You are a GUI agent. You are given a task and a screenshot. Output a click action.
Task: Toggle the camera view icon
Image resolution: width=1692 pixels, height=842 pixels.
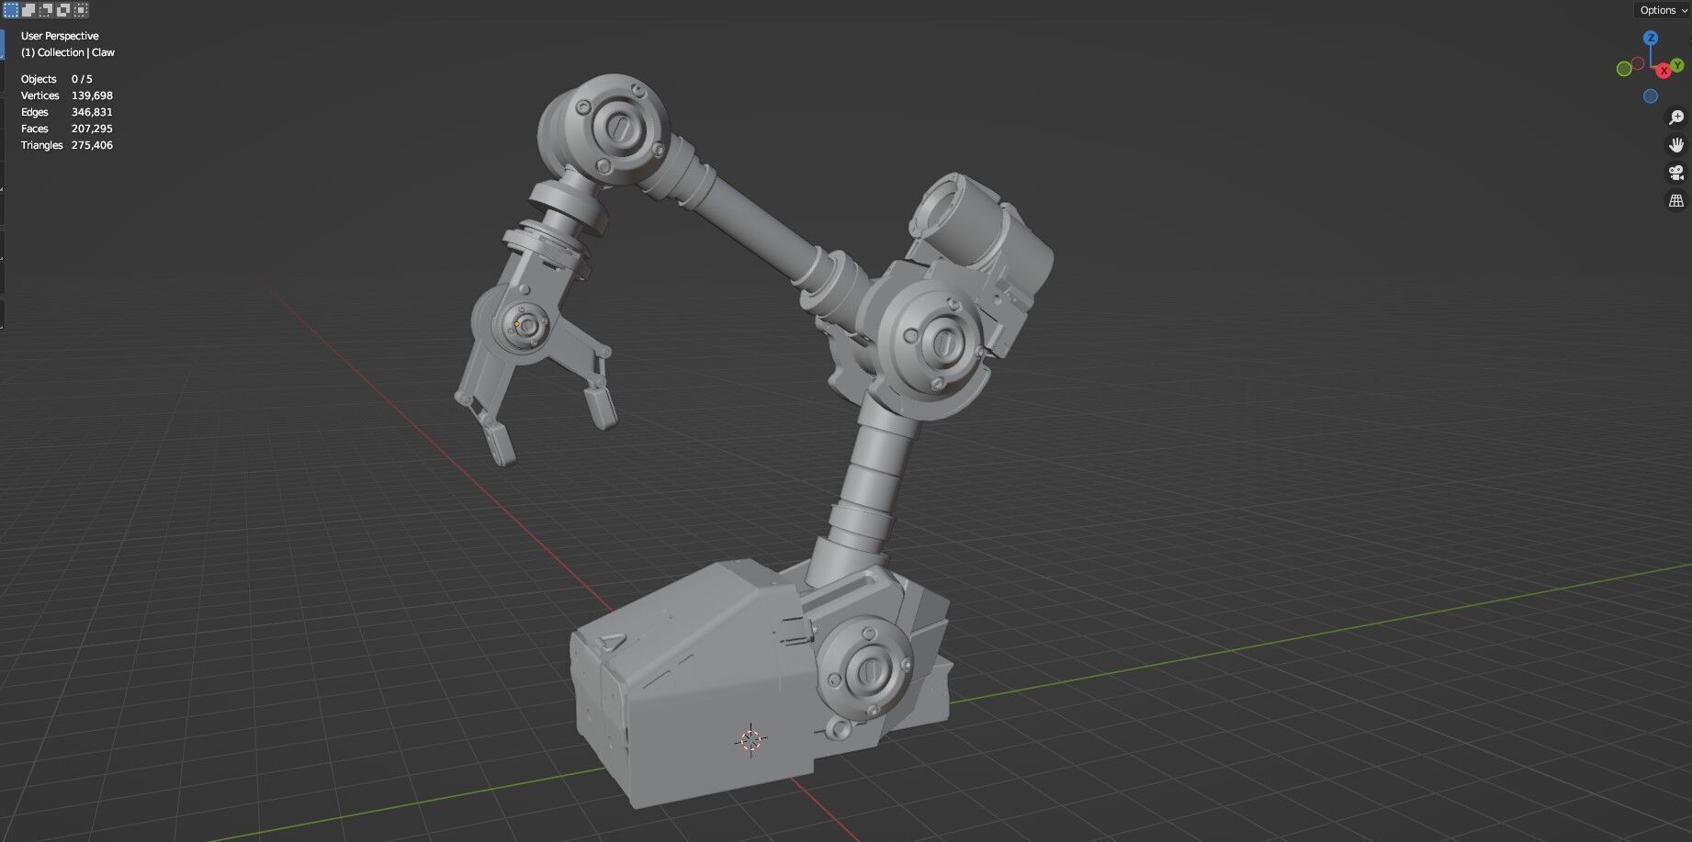click(x=1676, y=173)
